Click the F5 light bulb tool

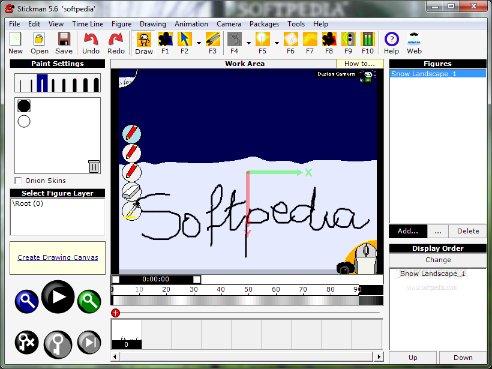(x=263, y=43)
